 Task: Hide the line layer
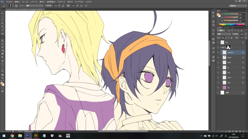click(x=218, y=42)
